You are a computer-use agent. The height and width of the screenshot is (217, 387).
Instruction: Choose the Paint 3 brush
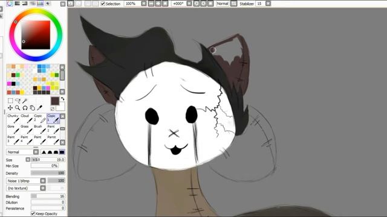pyautogui.click(x=13, y=140)
